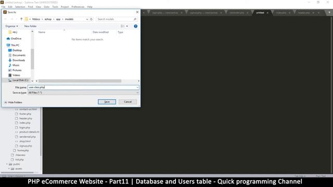Open the blue Help icon
Screen dimensions: 333x187
135,26
